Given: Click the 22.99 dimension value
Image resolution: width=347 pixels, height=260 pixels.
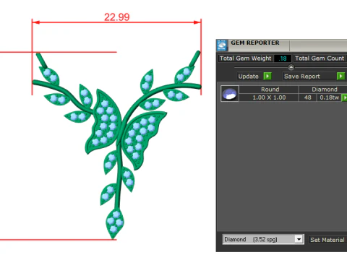Looking at the screenshot, I should (117, 17).
